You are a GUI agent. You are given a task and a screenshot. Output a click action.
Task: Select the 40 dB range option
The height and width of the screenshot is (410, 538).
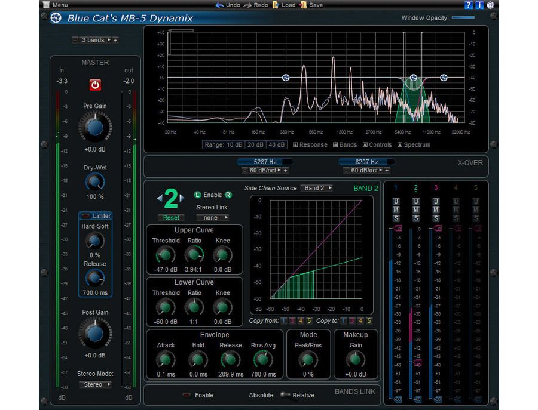[277, 145]
